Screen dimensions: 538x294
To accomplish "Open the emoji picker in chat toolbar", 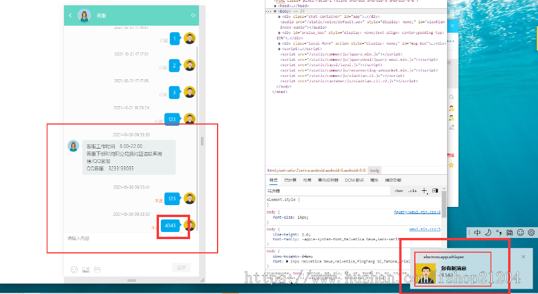I will [x=74, y=270].
